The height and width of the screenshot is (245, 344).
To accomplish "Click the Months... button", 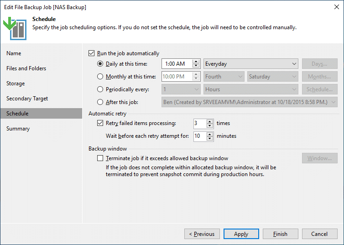I will (320, 77).
